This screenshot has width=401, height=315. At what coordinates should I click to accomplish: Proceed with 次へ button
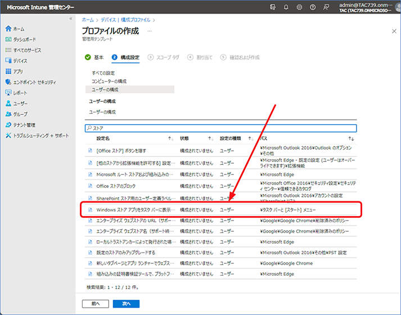(126, 304)
